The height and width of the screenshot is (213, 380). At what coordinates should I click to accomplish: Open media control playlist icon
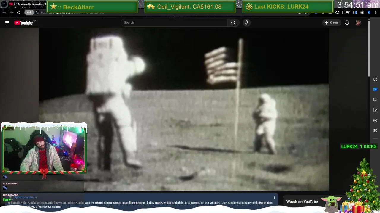[348, 12]
